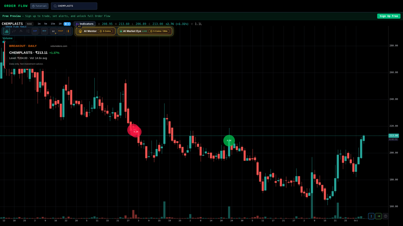
Task: Click the Sign Up Free button
Action: point(389,16)
